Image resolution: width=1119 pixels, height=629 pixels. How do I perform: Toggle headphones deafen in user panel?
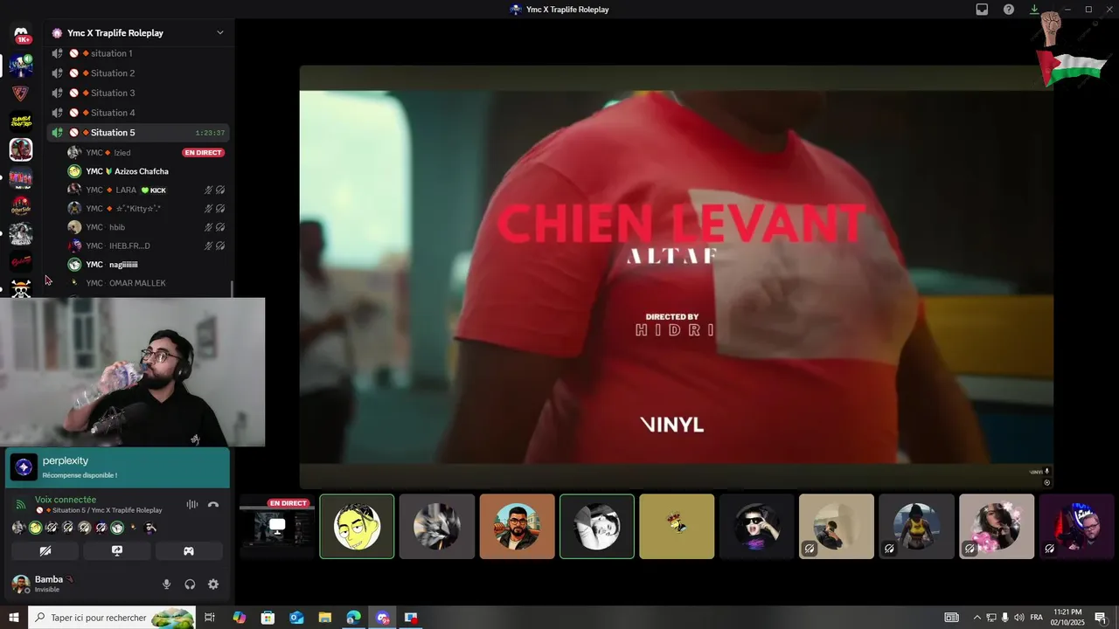pos(190,584)
